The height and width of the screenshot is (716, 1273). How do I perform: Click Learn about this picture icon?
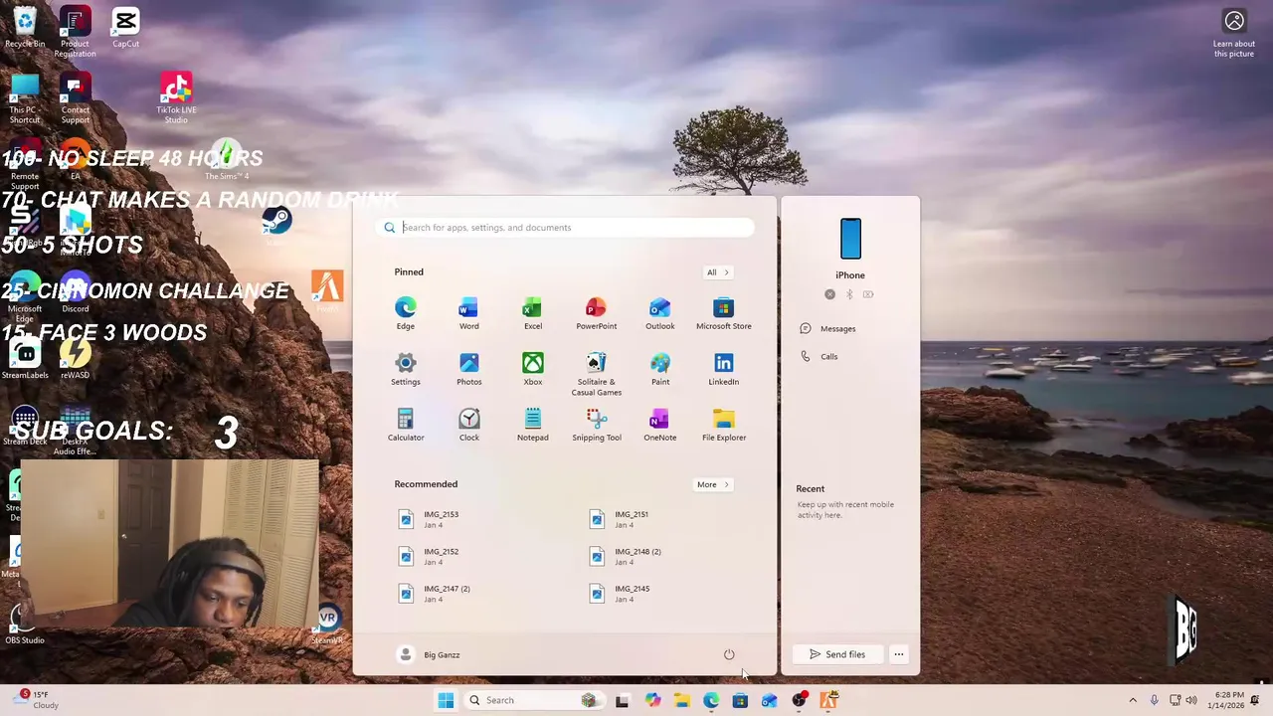click(x=1234, y=33)
